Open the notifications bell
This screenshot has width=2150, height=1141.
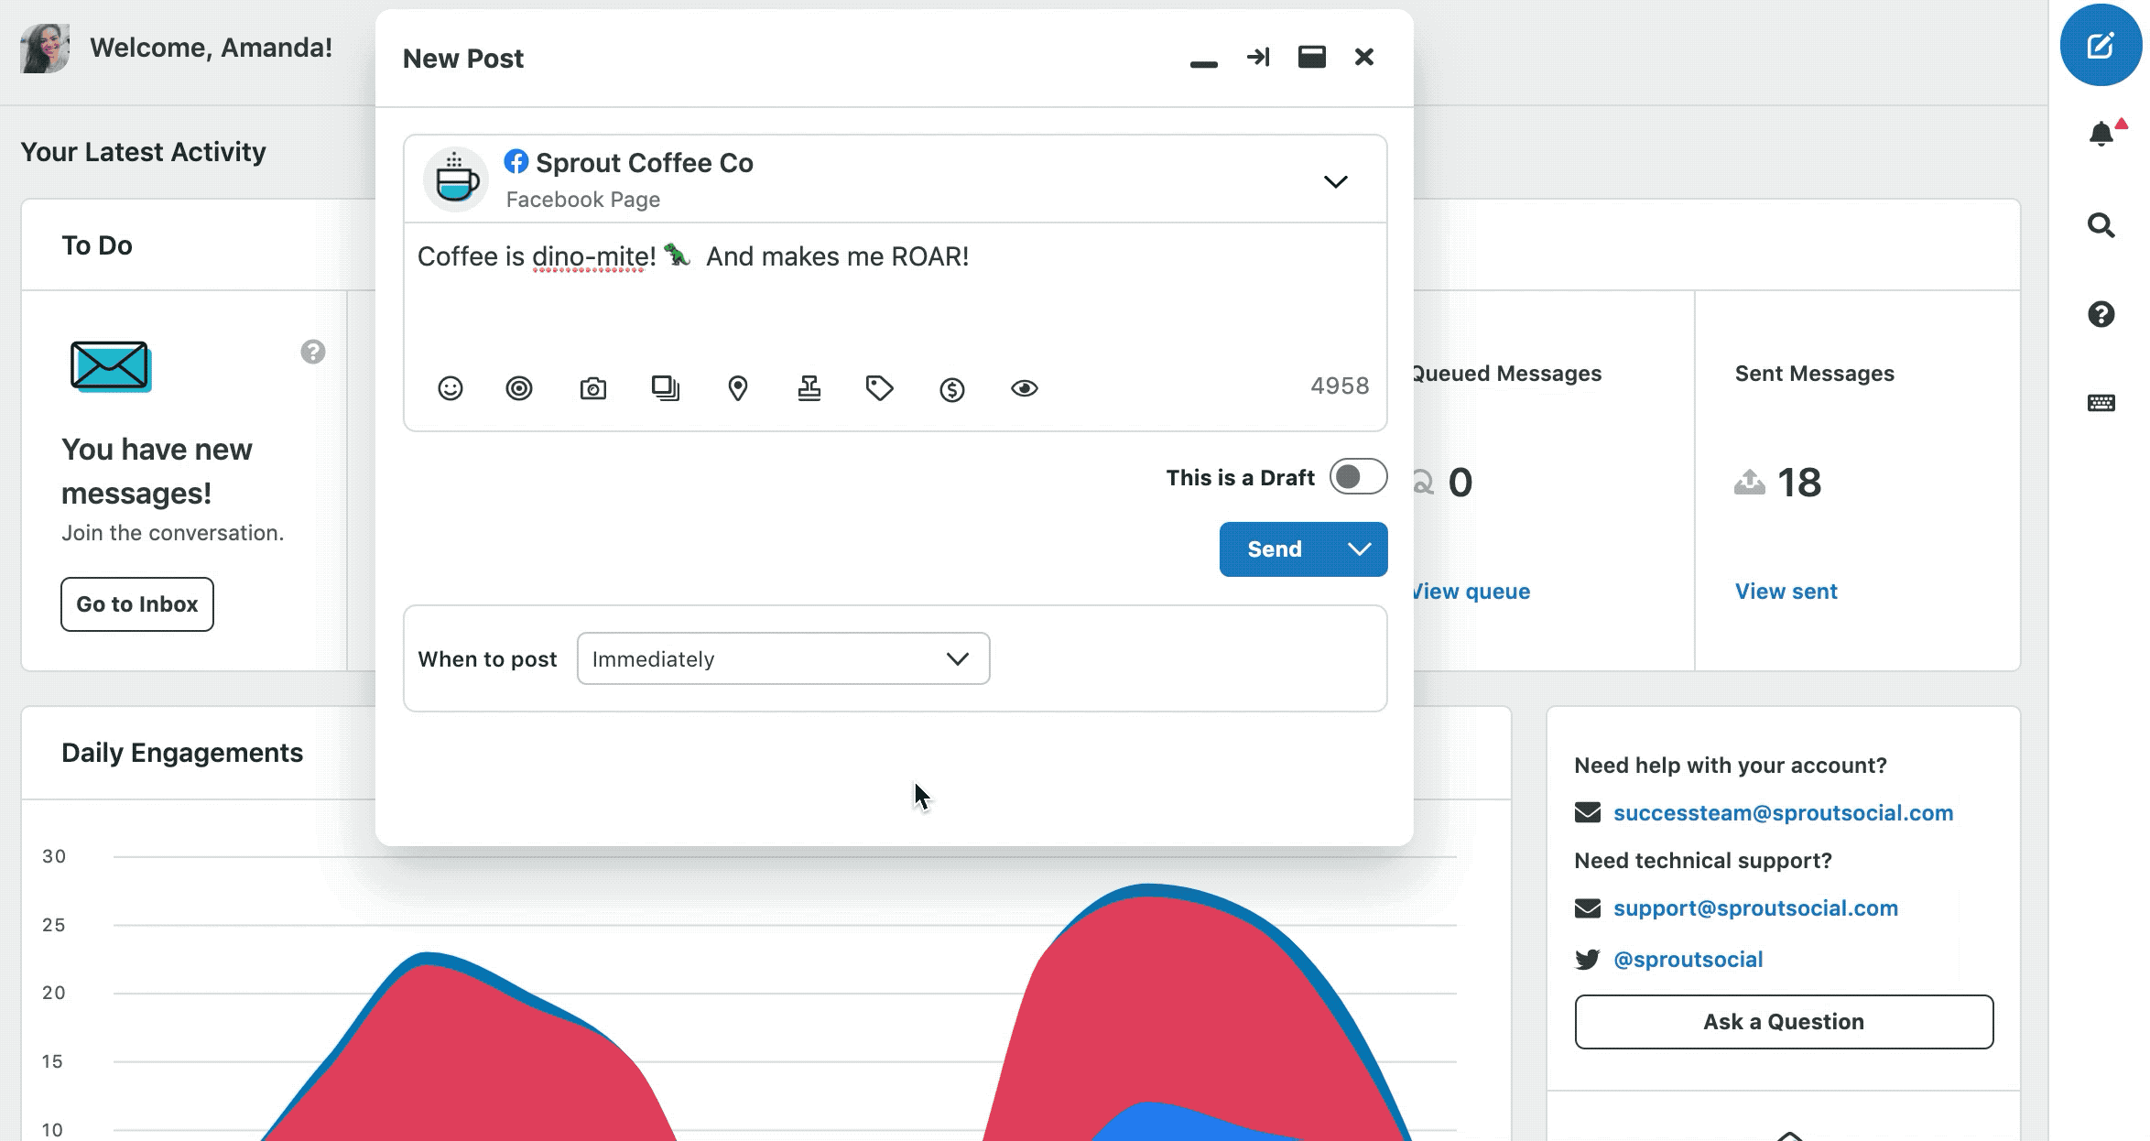point(2101,134)
